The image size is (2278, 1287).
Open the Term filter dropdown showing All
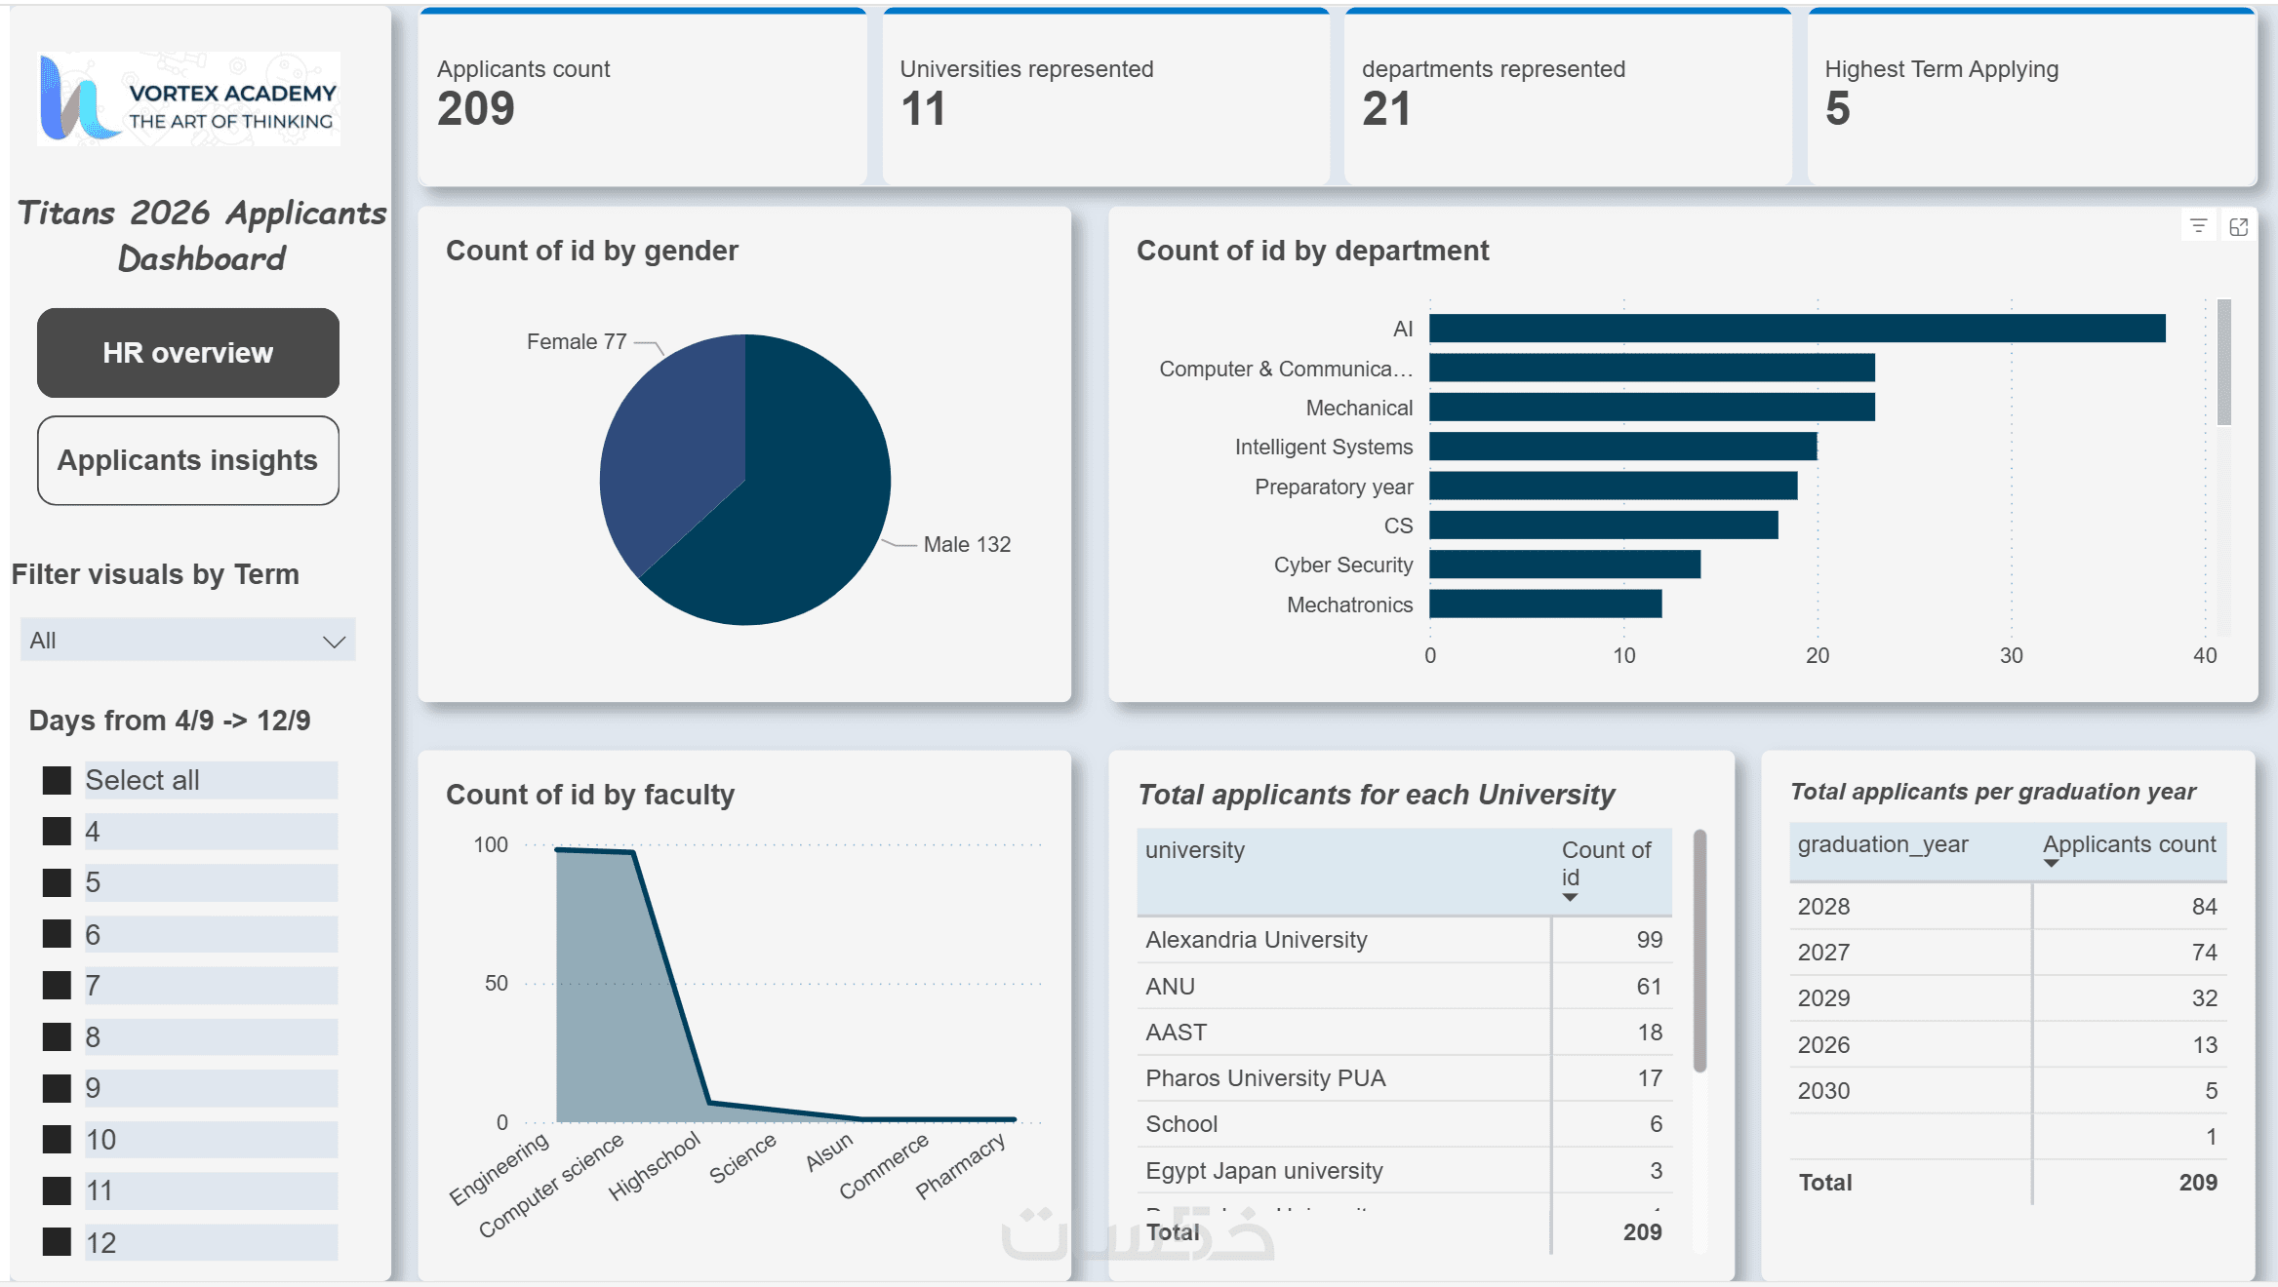click(187, 641)
